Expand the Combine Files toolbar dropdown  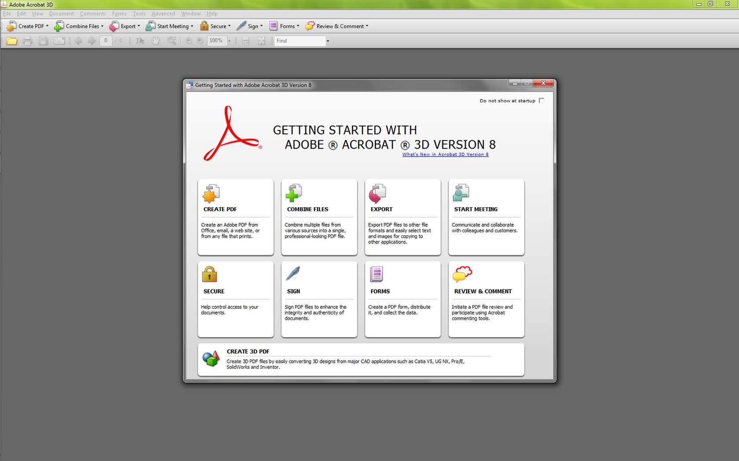102,26
